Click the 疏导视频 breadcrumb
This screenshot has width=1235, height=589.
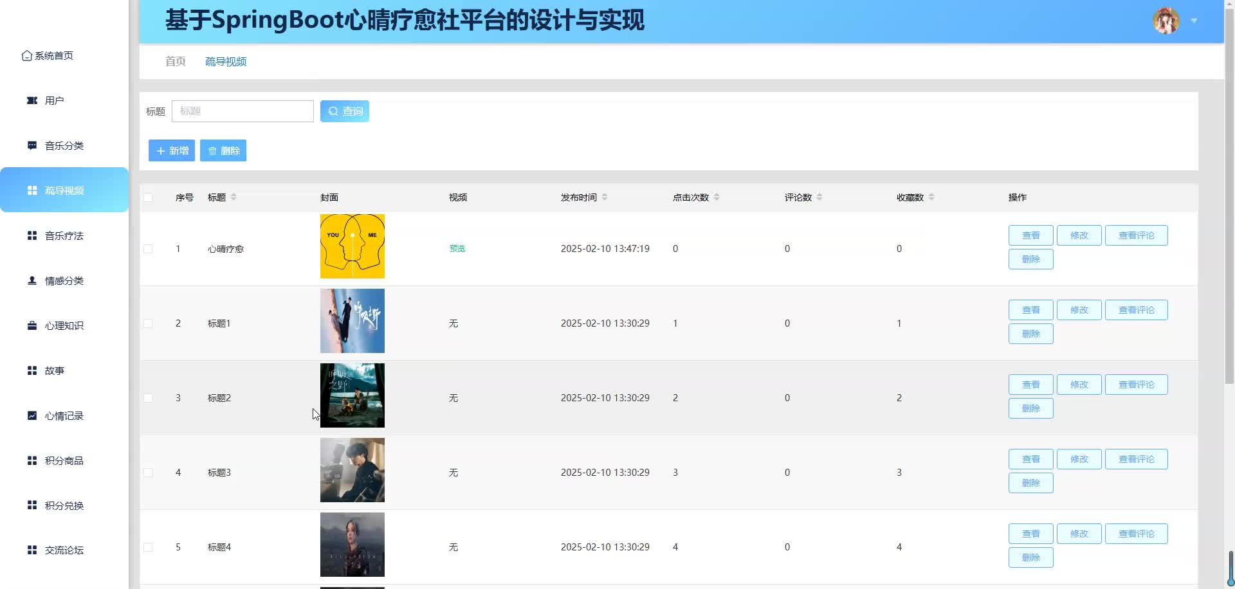point(226,61)
